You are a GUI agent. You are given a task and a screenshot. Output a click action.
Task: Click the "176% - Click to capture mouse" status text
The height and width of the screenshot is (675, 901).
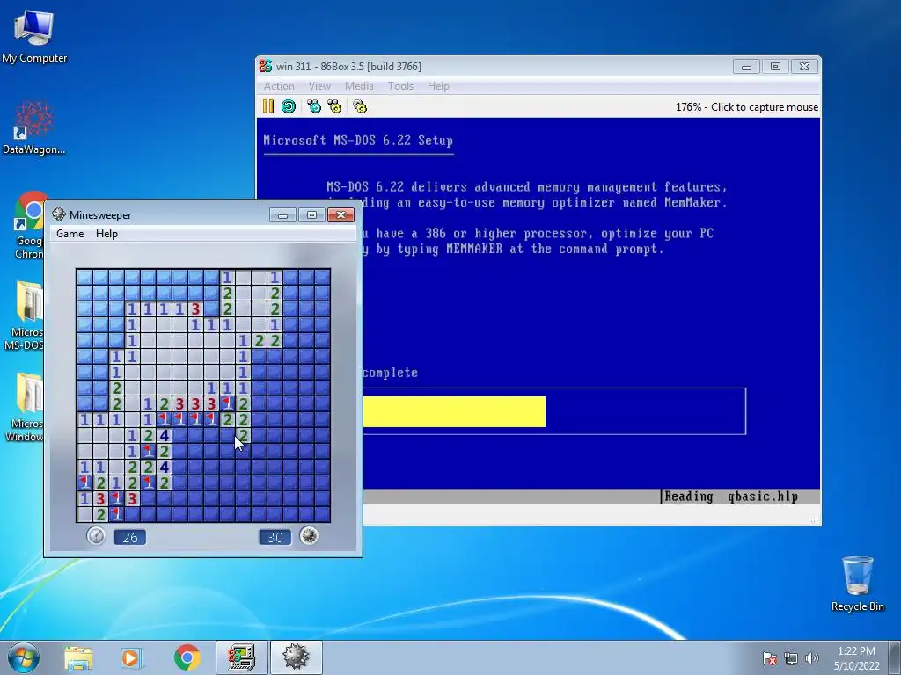746,107
